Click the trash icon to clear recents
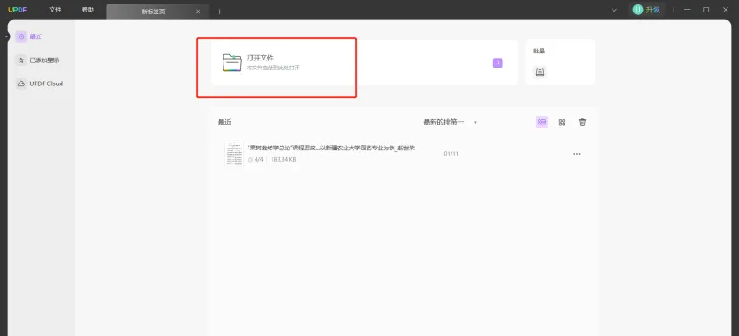739x336 pixels. [582, 123]
